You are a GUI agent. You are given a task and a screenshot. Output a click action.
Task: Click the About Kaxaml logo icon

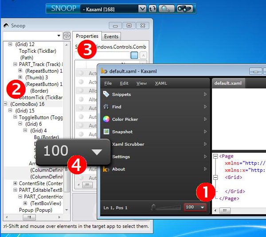tap(106, 169)
